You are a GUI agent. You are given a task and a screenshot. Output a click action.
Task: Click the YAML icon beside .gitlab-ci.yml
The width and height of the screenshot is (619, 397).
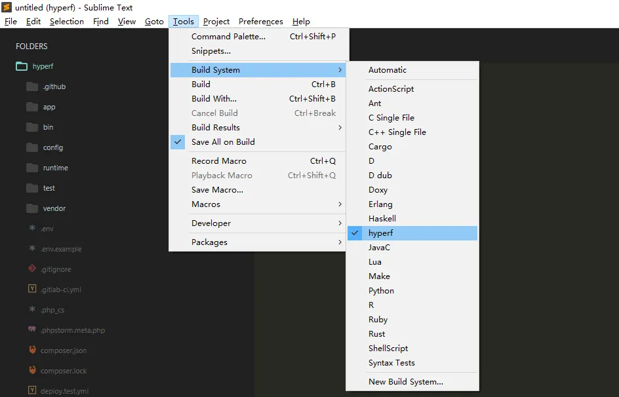click(x=32, y=289)
